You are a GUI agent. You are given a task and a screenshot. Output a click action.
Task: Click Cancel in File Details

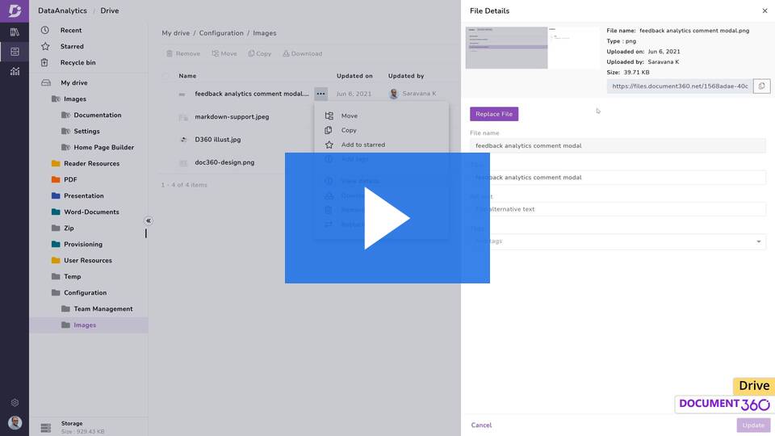coord(481,426)
